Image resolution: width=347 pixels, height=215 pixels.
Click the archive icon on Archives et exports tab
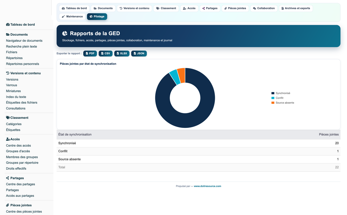pos(283,8)
